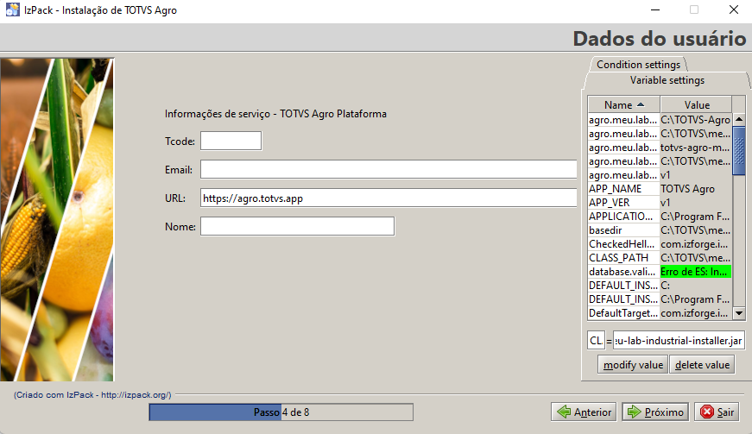The width and height of the screenshot is (752, 434).
Task: Select the database.vali... variable row
Action: point(660,272)
